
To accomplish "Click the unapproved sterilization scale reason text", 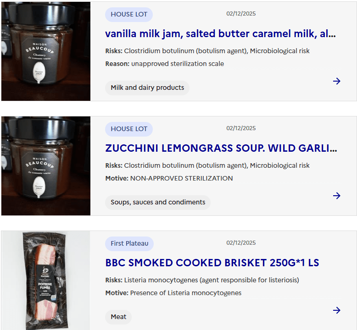I will 178,64.
